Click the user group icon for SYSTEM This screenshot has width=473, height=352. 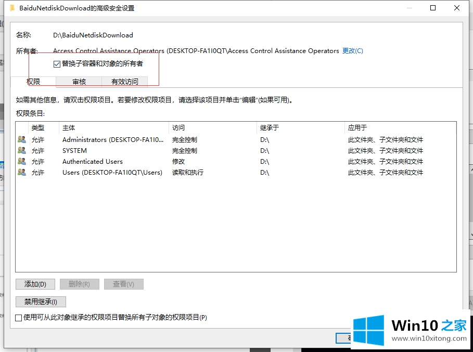click(22, 150)
